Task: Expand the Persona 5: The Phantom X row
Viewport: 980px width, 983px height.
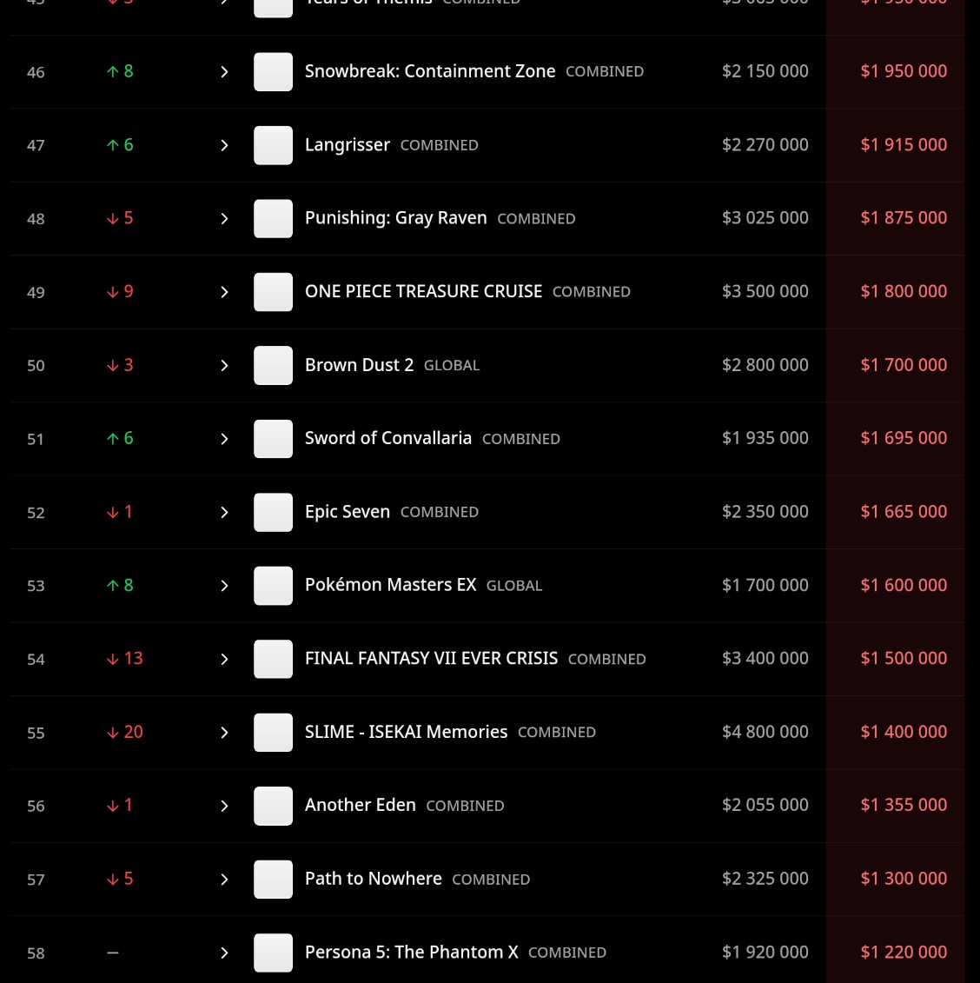Action: tap(224, 953)
